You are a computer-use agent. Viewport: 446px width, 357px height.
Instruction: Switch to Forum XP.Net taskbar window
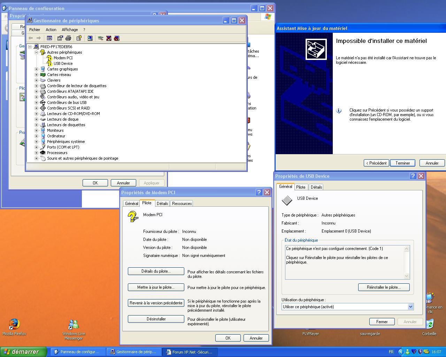(x=190, y=352)
